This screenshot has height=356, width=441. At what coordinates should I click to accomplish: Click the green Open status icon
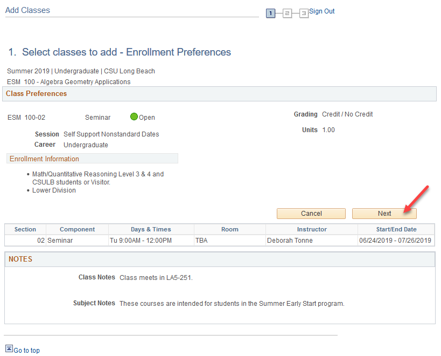pos(134,117)
